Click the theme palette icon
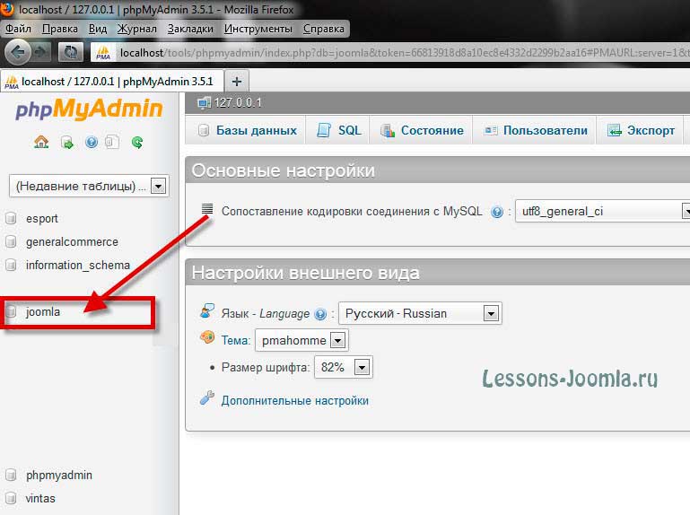 coord(207,337)
